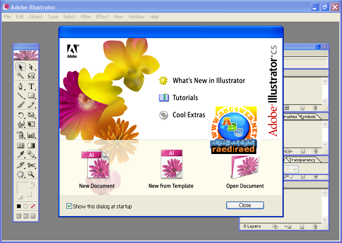The width and height of the screenshot is (342, 243).
Task: Select the Type tool
Action: [31, 86]
